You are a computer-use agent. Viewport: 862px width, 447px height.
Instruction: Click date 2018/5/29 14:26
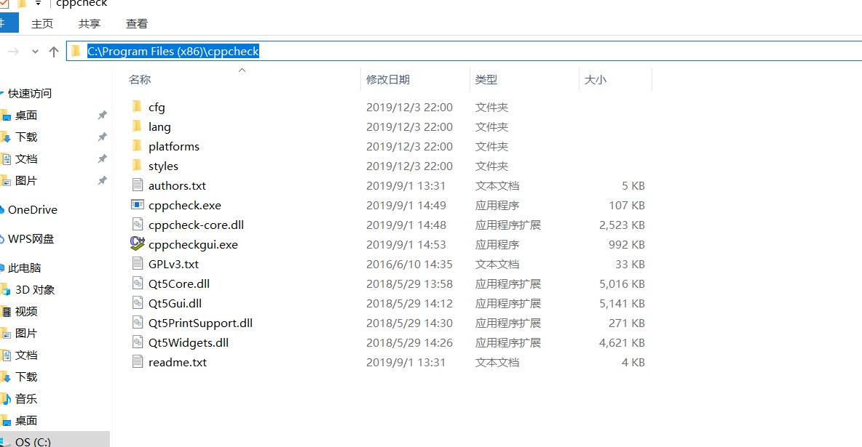[410, 342]
